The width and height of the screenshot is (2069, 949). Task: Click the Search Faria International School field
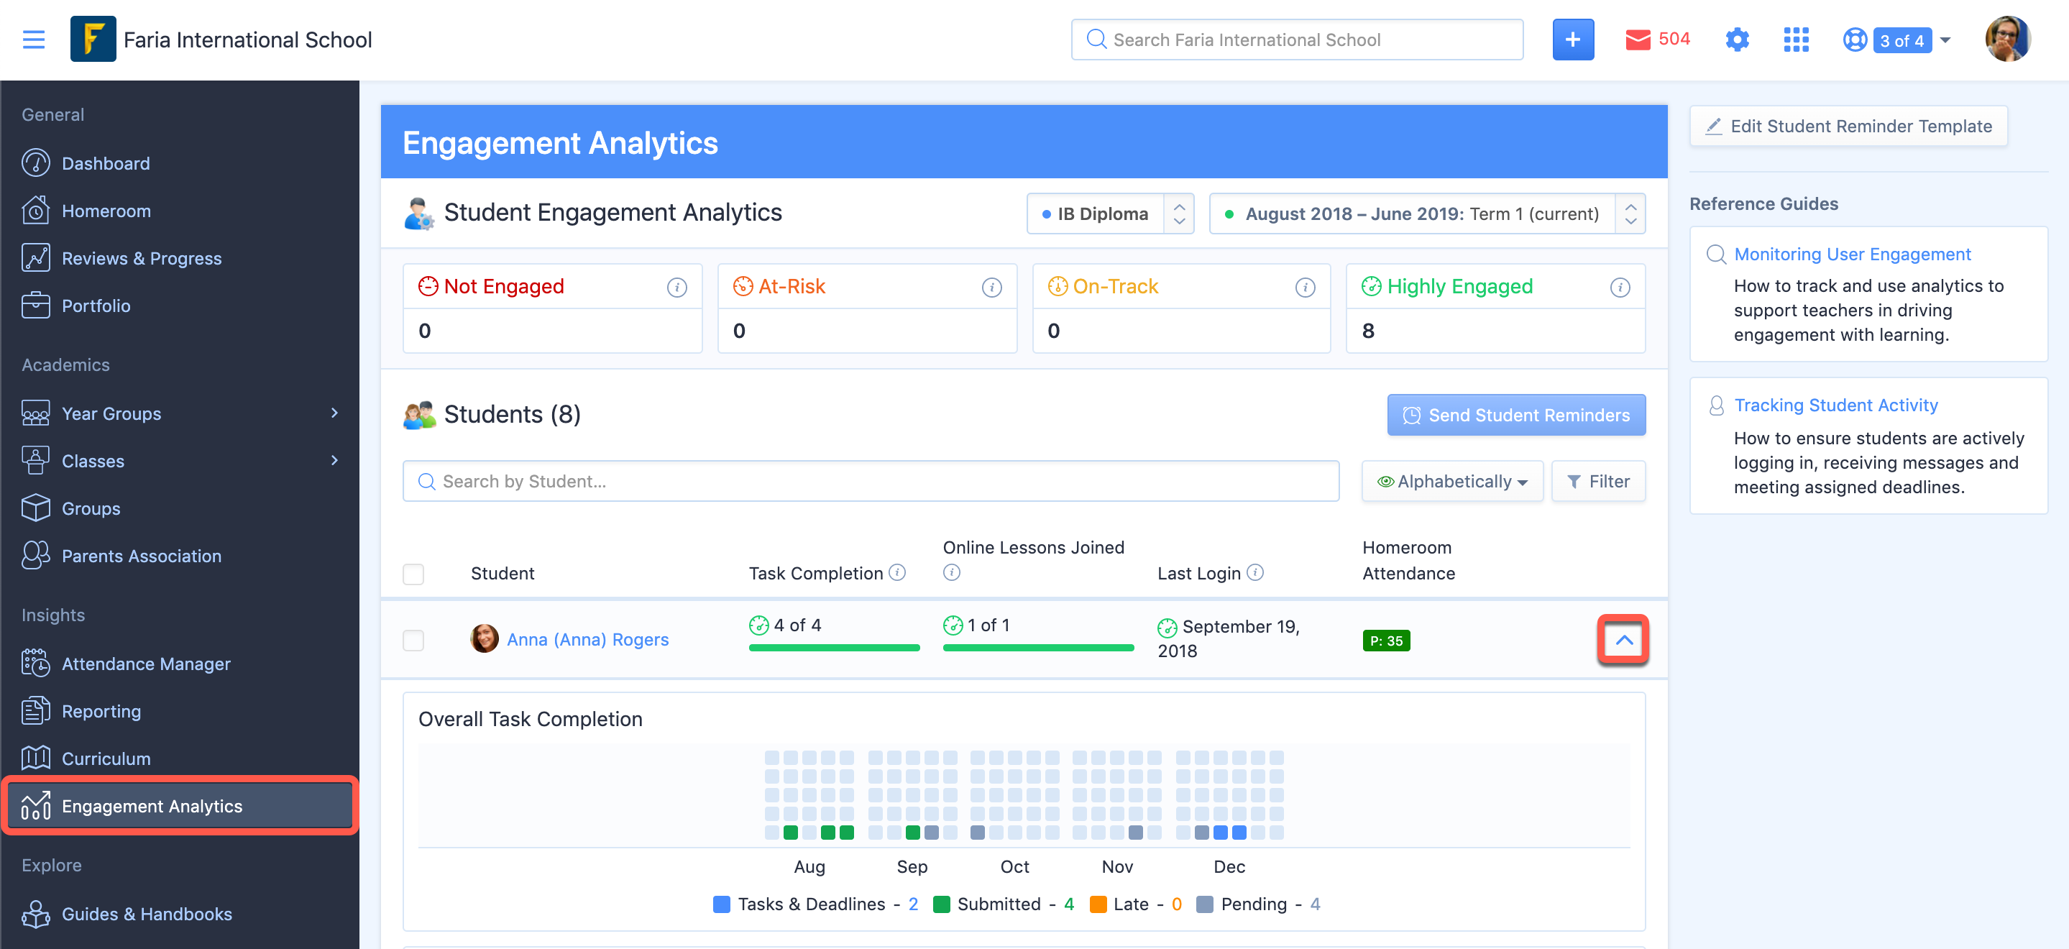1296,40
